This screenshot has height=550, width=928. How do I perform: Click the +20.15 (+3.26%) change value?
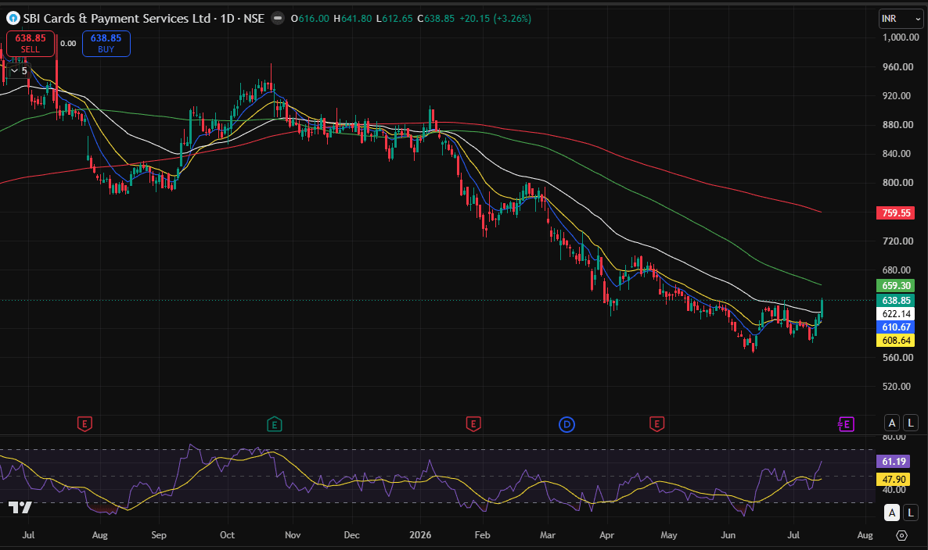[x=495, y=18]
